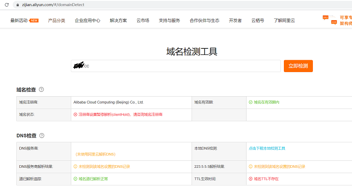Click the (未使用阿里云解析DNS) note

point(95,154)
